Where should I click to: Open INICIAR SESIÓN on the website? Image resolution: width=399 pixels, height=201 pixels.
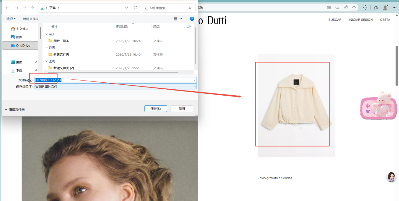pyautogui.click(x=361, y=20)
